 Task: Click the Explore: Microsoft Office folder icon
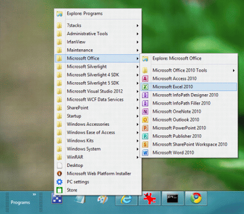click(145, 58)
